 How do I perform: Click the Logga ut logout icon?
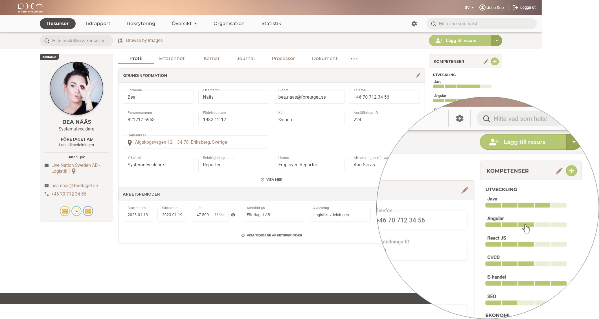[515, 8]
